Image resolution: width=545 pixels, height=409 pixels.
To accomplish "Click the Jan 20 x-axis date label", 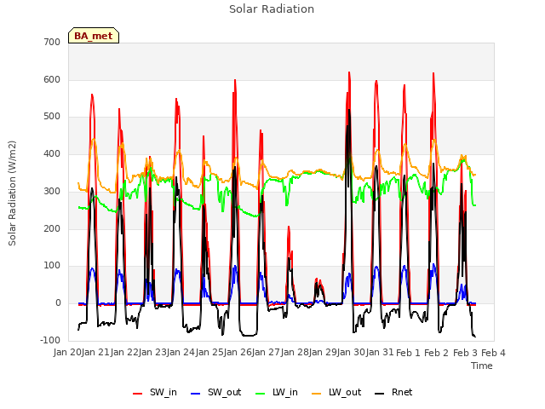I will (67, 353).
